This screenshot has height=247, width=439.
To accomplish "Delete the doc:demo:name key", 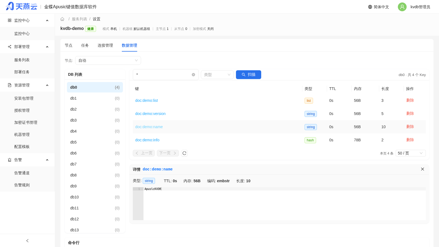I will click(410, 127).
